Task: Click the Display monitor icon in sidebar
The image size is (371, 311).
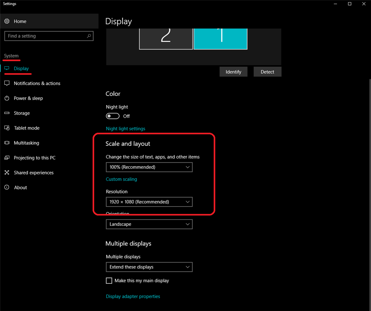Action: click(x=7, y=69)
